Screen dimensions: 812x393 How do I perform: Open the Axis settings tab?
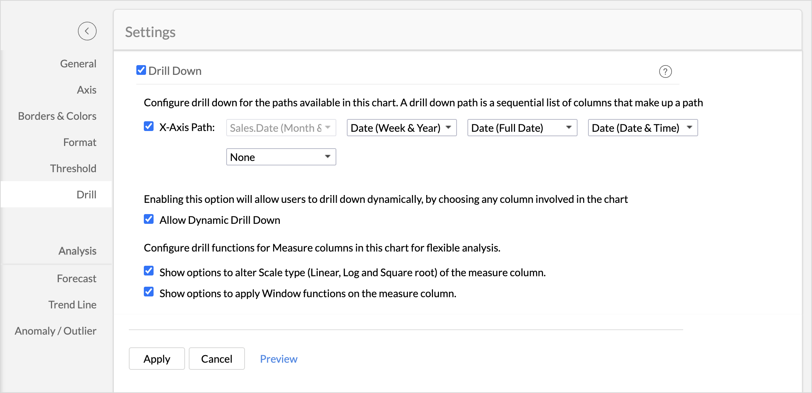(x=87, y=90)
